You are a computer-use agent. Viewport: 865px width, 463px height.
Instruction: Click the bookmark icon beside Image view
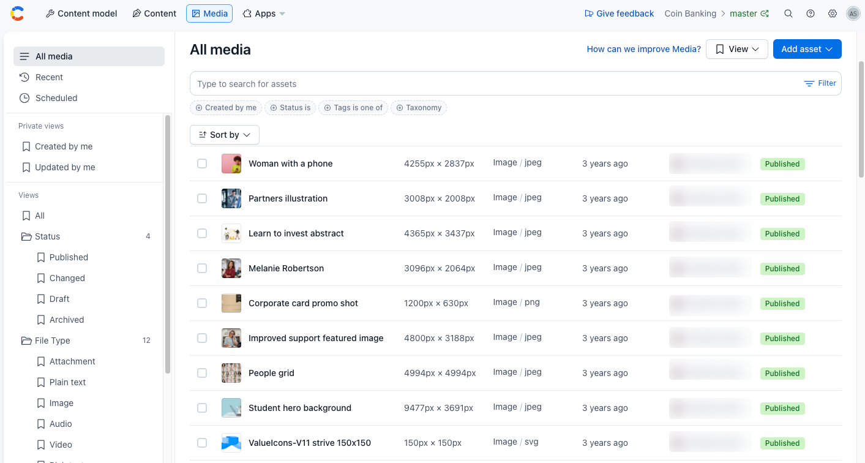click(x=40, y=403)
